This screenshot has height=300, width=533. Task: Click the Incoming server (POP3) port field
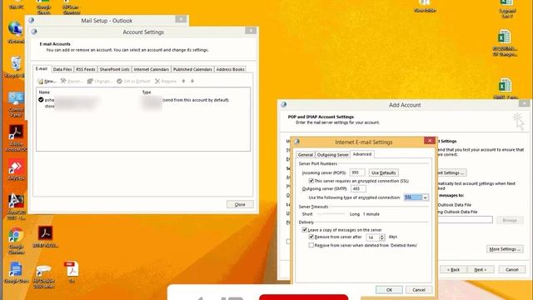click(357, 172)
